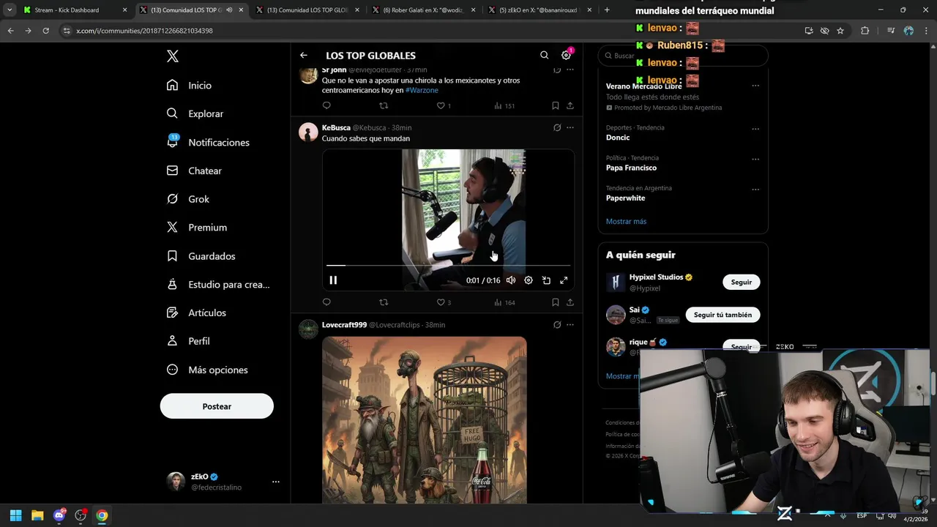Share Sr John's post
937x527 pixels.
coord(570,105)
